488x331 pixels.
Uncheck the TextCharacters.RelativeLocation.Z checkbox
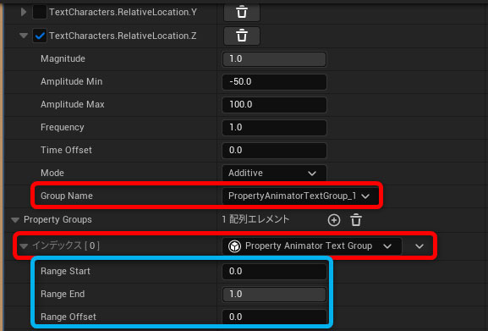point(40,36)
